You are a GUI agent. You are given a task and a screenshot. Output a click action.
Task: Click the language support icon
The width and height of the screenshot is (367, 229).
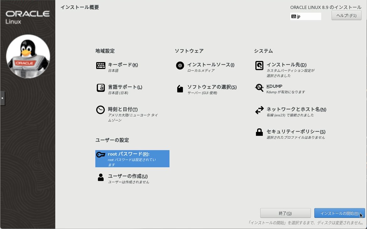click(x=101, y=88)
